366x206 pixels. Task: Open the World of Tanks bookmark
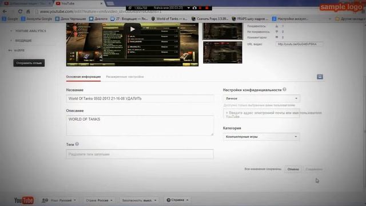pyautogui.click(x=169, y=19)
